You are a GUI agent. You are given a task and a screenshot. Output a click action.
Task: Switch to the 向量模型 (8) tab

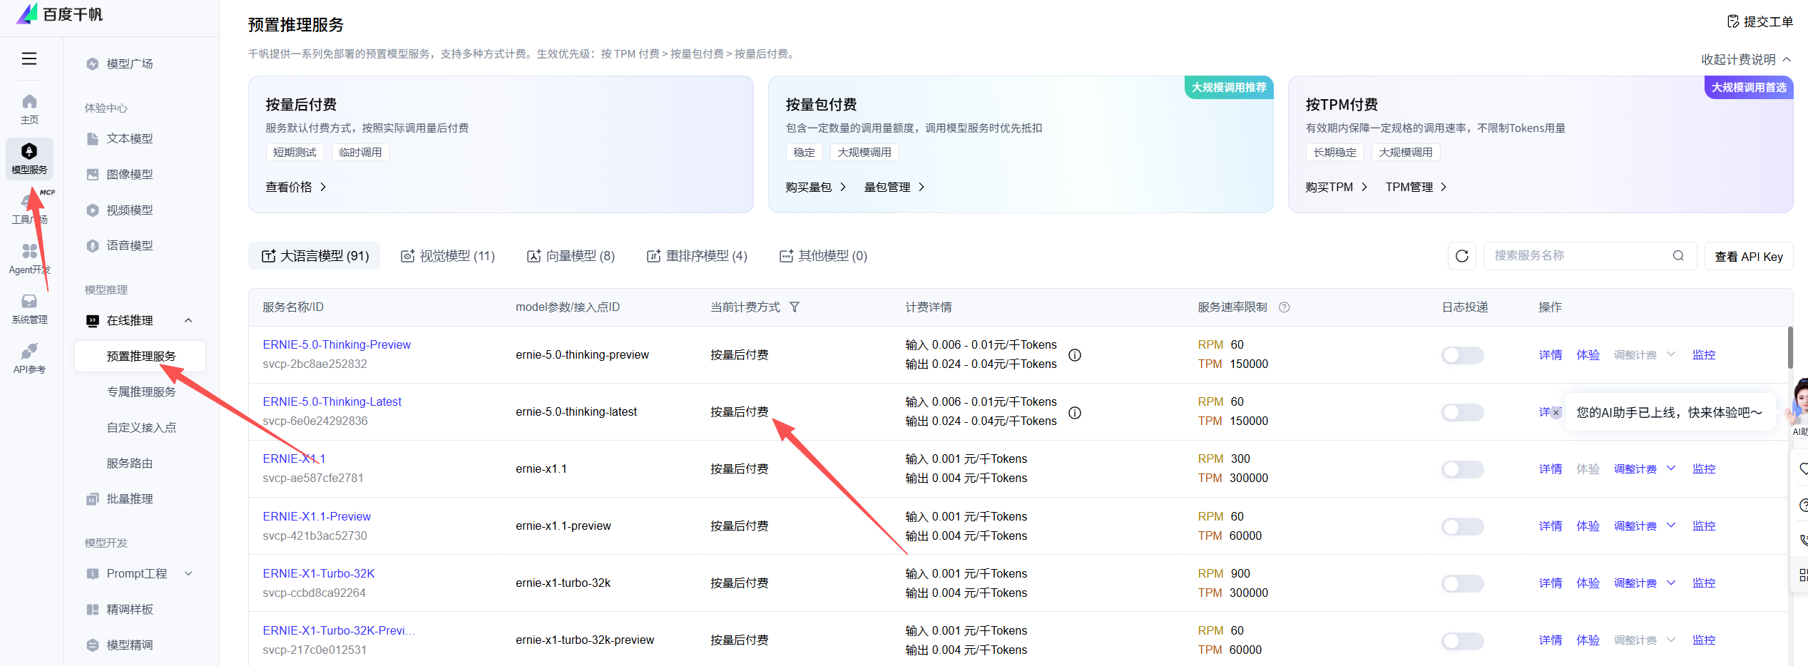click(x=571, y=256)
